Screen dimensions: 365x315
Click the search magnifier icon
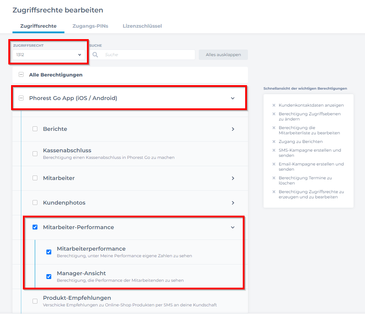(95, 55)
